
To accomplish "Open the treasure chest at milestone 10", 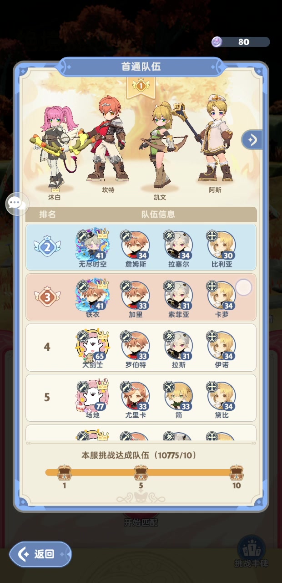I will (x=236, y=473).
